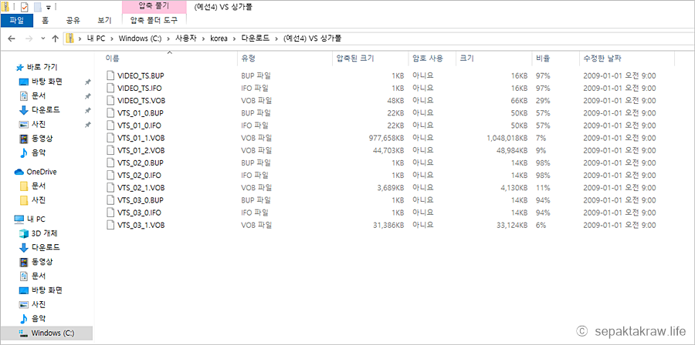Click the Back navigation arrow
Image resolution: width=695 pixels, height=345 pixels.
[12, 39]
